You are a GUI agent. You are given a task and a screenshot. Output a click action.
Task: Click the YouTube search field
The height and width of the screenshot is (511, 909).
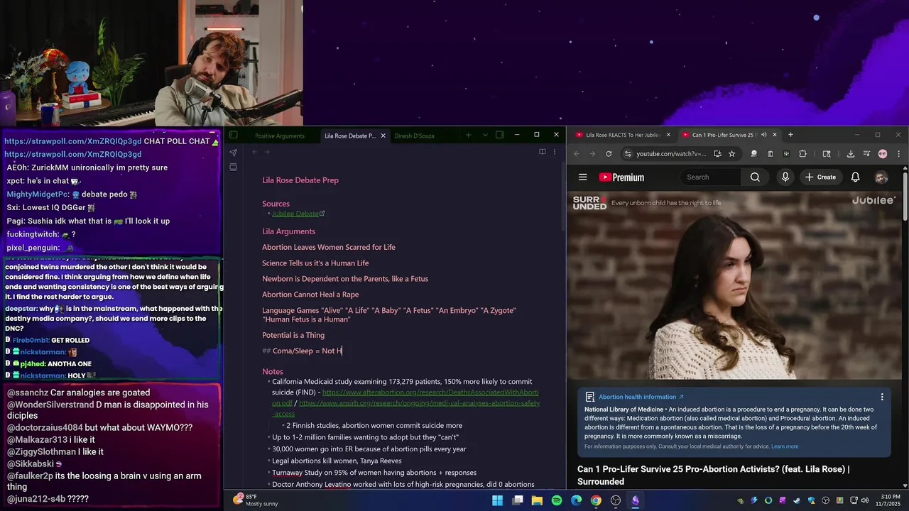[x=710, y=177]
